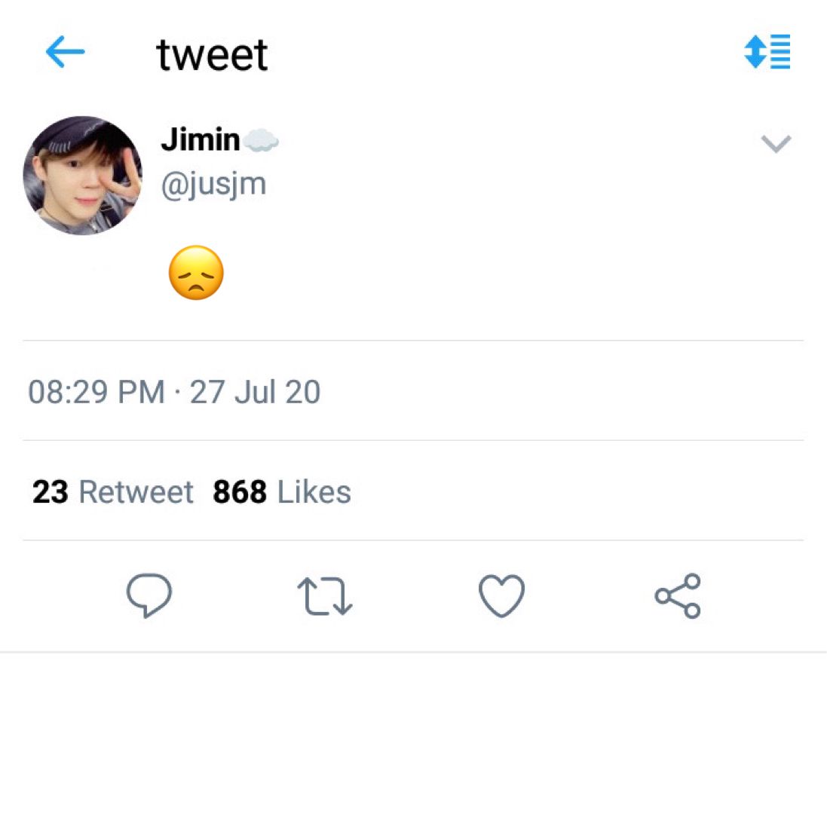The image size is (827, 814).
Task: Expand tweet options chevron
Action: tap(776, 143)
